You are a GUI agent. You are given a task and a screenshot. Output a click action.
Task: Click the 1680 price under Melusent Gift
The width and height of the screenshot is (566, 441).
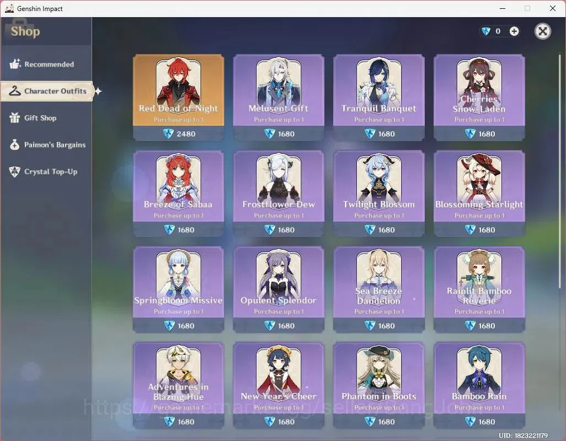click(286, 134)
